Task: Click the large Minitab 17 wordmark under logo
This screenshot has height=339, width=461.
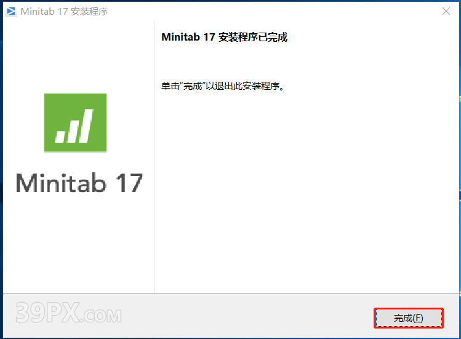Action: (79, 183)
